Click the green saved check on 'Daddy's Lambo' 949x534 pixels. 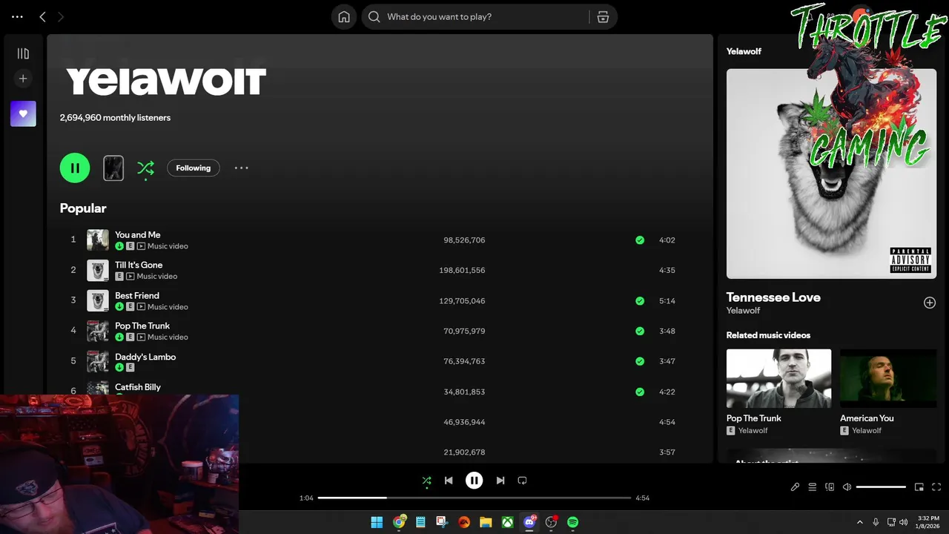[640, 361]
